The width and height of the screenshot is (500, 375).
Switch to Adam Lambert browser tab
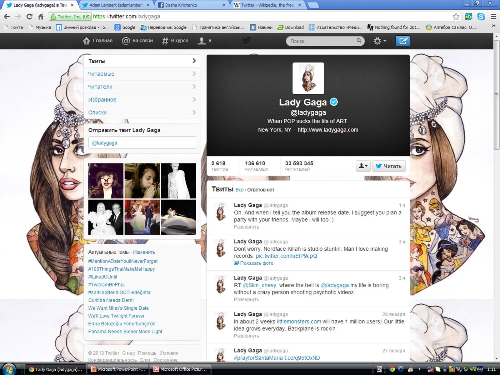[x=116, y=5]
